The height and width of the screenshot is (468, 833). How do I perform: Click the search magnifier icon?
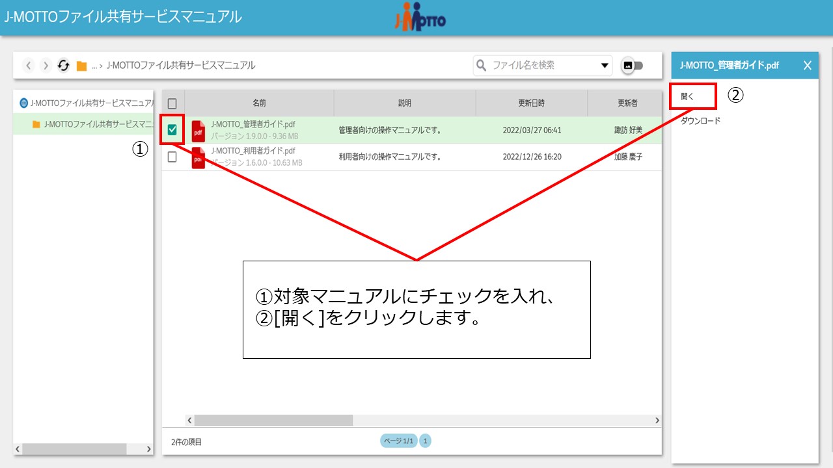(482, 65)
